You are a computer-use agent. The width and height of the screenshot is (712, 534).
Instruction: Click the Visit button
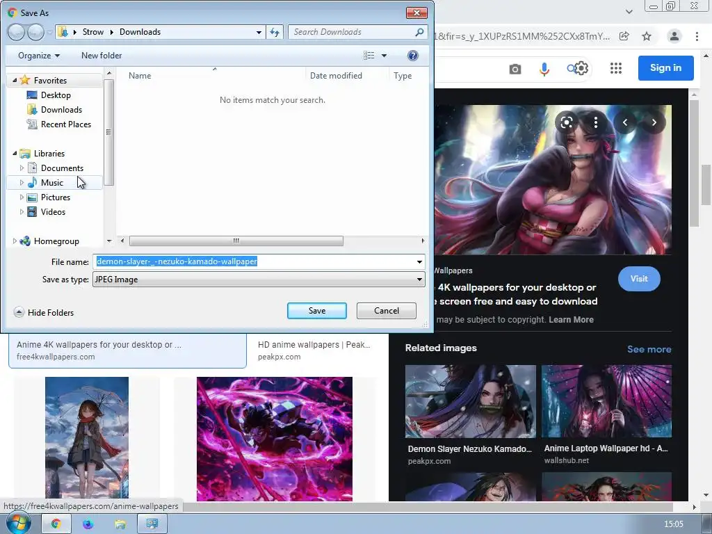coord(639,279)
